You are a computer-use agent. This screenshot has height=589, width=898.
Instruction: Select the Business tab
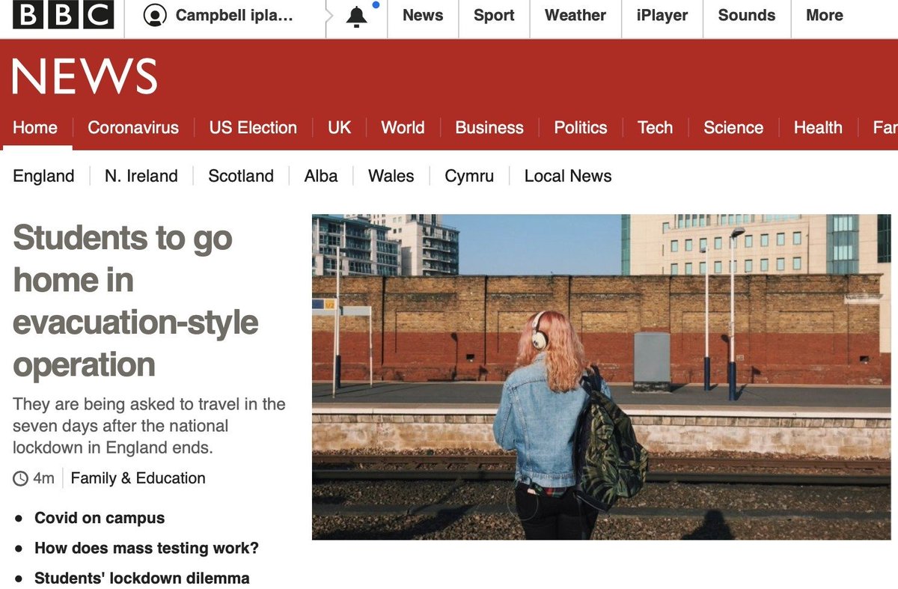(489, 128)
